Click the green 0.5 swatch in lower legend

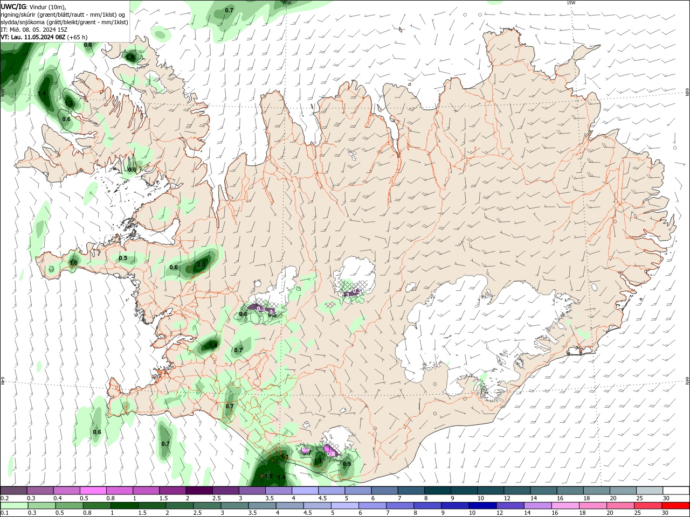(x=70, y=506)
